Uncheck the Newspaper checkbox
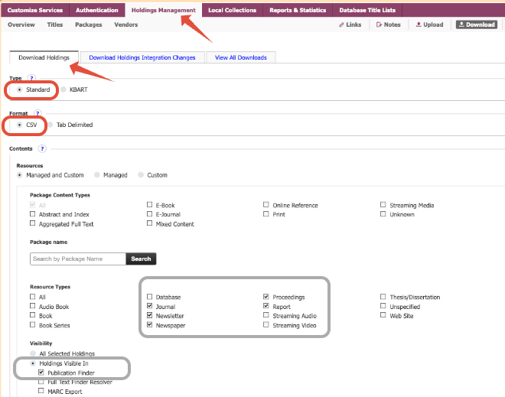The image size is (505, 397). tap(149, 325)
